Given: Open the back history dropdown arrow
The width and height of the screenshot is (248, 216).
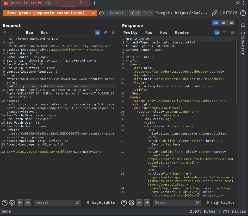Looking at the screenshot, I should pyautogui.click(x=138, y=13).
